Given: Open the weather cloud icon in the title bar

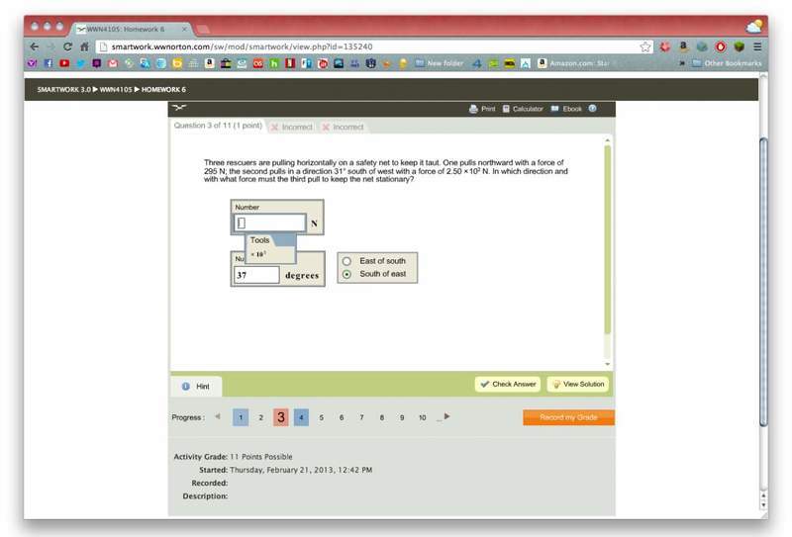Looking at the screenshot, I should coord(754,27).
